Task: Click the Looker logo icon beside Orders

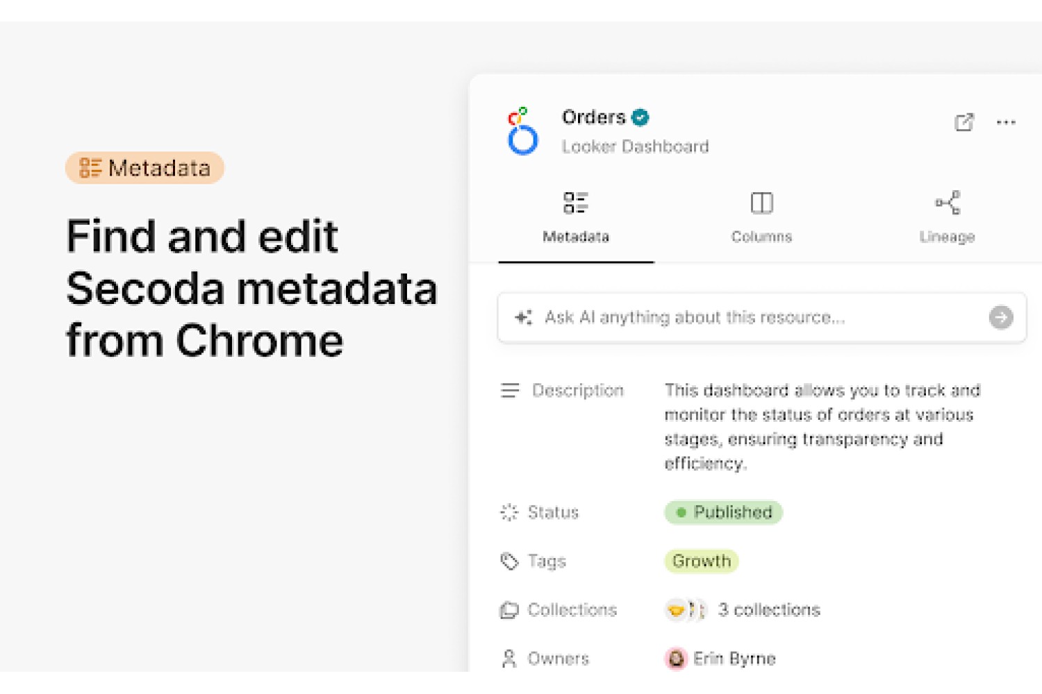Action: pos(522,130)
